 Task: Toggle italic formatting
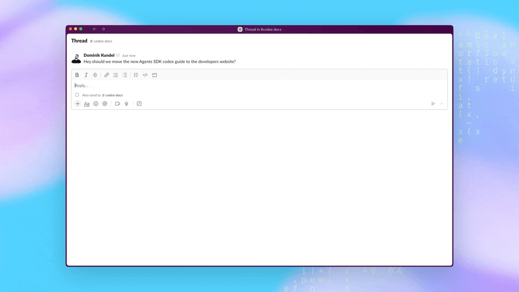pyautogui.click(x=86, y=75)
